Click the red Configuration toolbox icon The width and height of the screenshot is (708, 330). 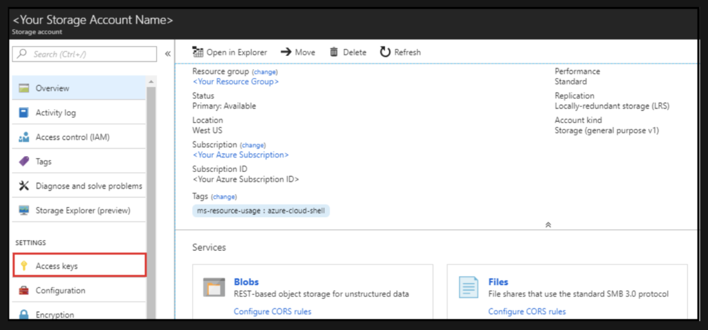click(x=24, y=291)
